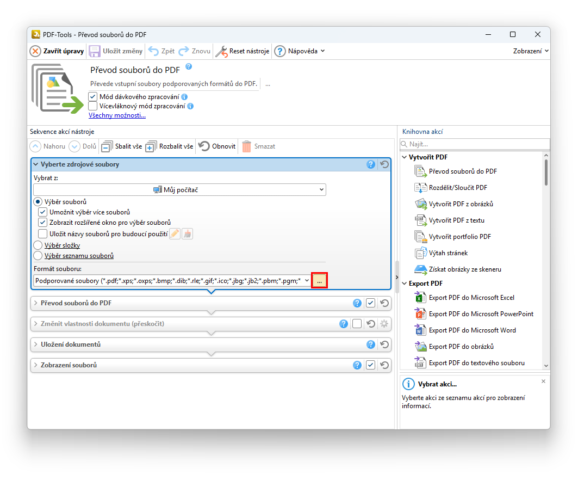Expand the Zobrazení souborů action
The width and height of the screenshot is (578, 480).
[x=36, y=365]
